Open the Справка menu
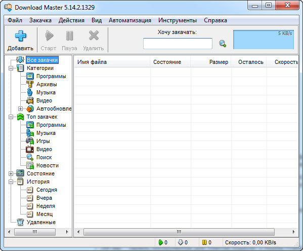The width and height of the screenshot is (303, 251). [x=215, y=20]
